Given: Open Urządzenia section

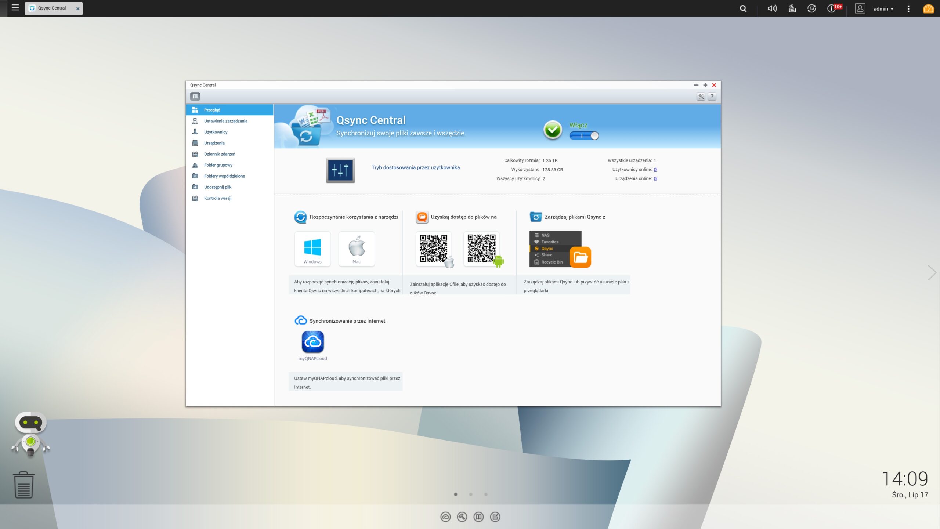Looking at the screenshot, I should coord(229,143).
